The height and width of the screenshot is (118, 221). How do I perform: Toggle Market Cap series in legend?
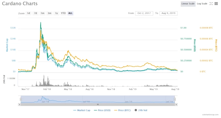point(82,110)
